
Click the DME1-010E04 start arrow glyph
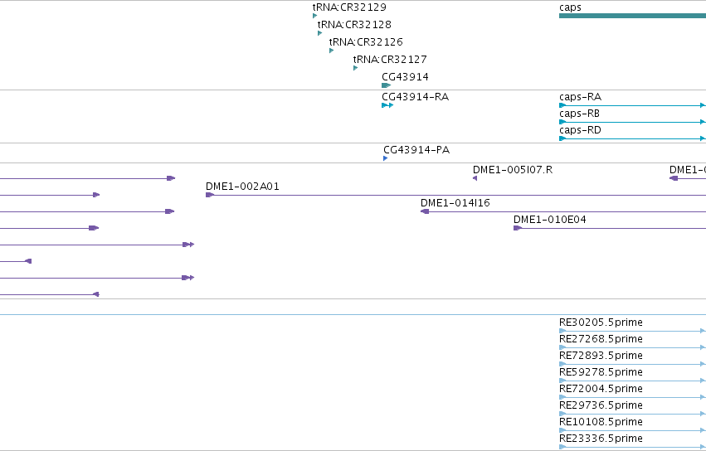518,228
